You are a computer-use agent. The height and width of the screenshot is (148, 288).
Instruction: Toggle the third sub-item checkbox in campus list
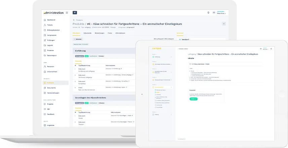pyautogui.click(x=155, y=95)
